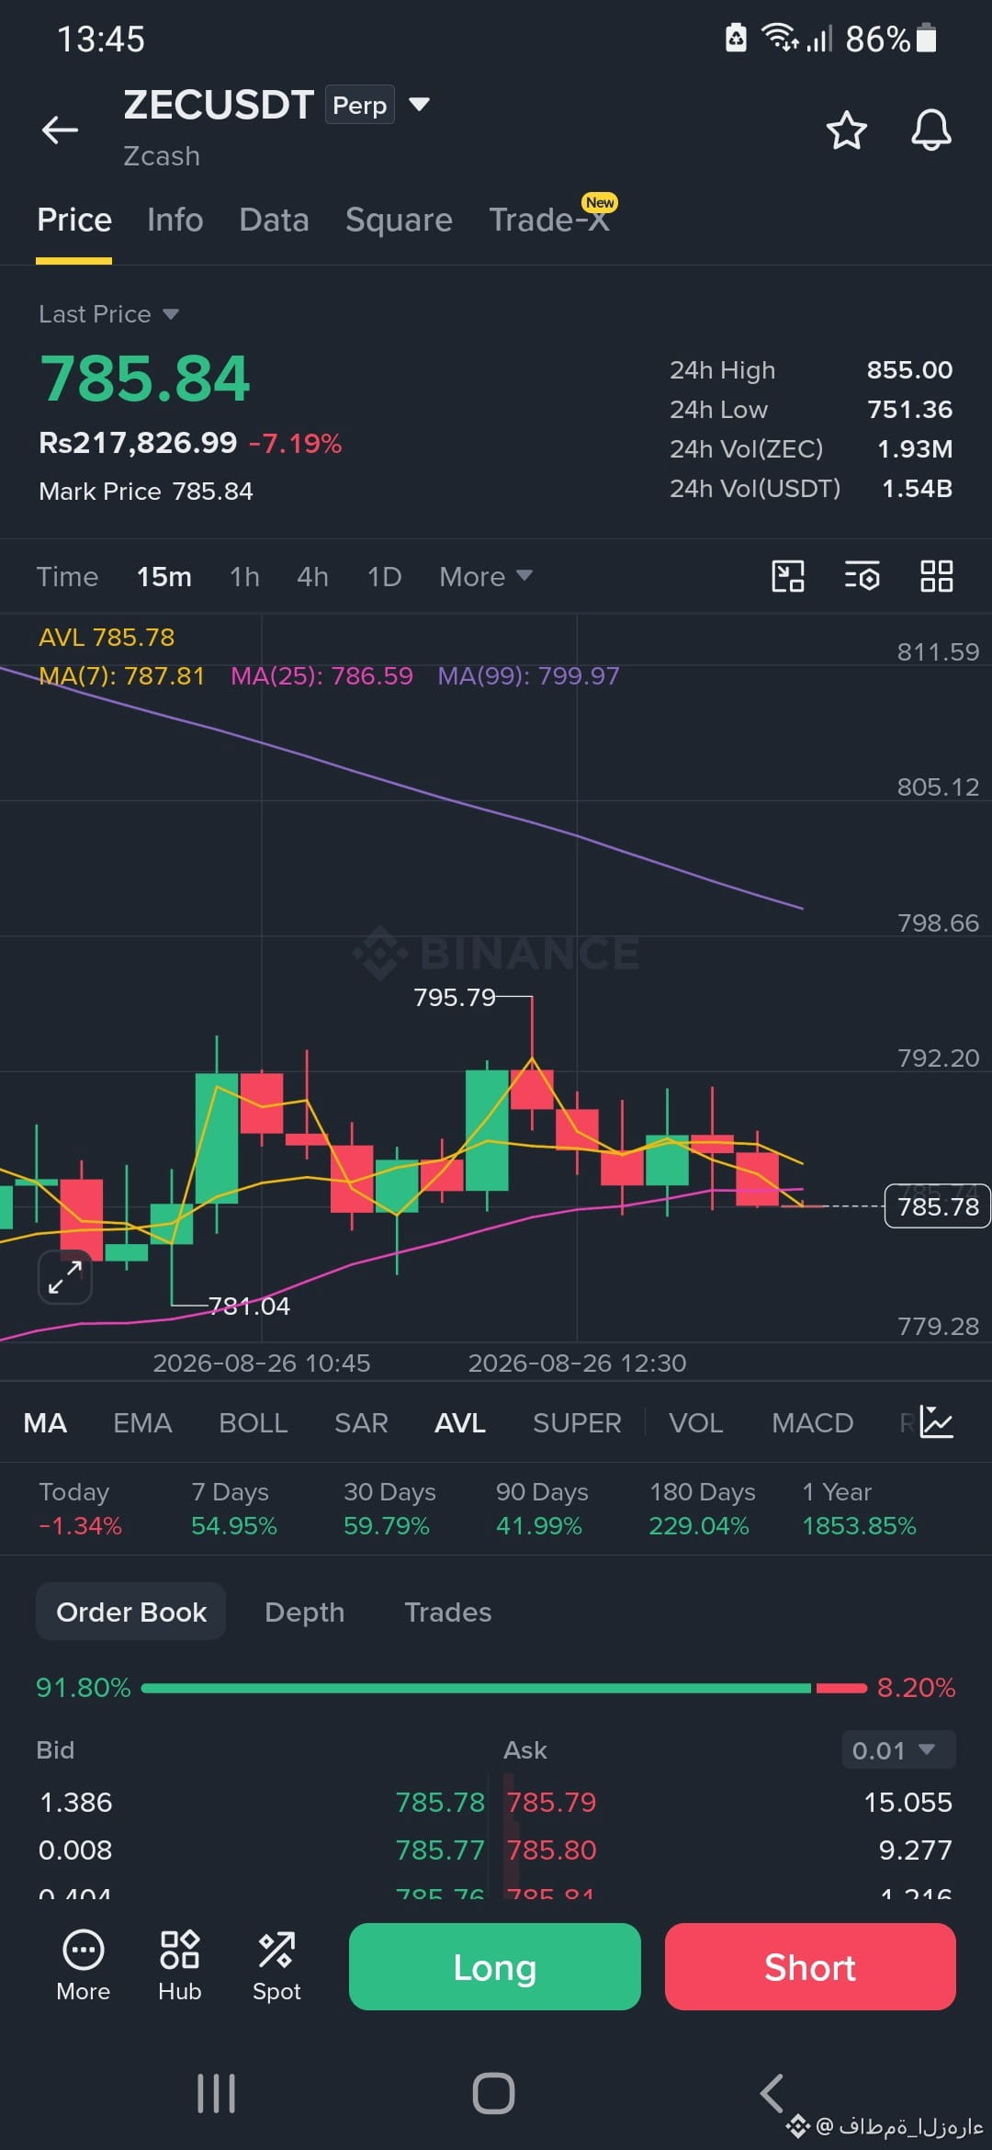Image resolution: width=992 pixels, height=2150 pixels.
Task: Open Last Price type dropdown
Action: [x=108, y=314]
